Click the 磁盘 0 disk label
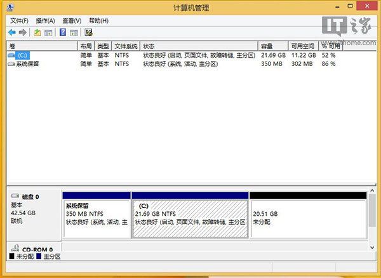The height and width of the screenshot is (278, 381). tap(29, 197)
